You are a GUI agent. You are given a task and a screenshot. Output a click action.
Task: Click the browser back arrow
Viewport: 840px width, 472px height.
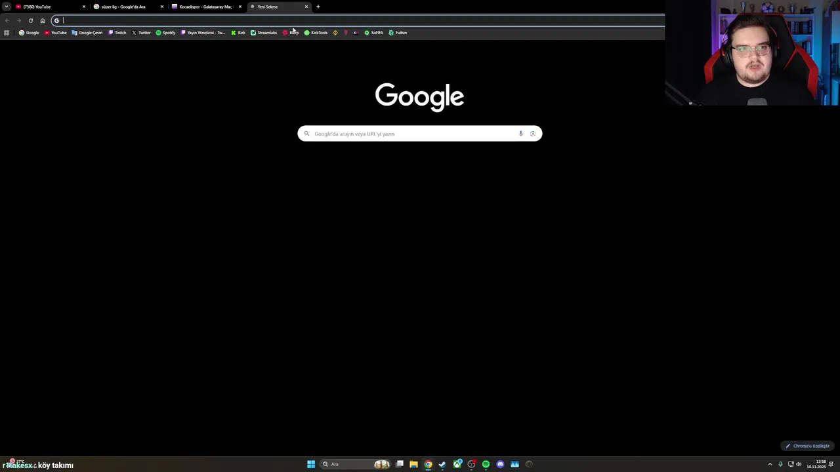click(x=7, y=20)
